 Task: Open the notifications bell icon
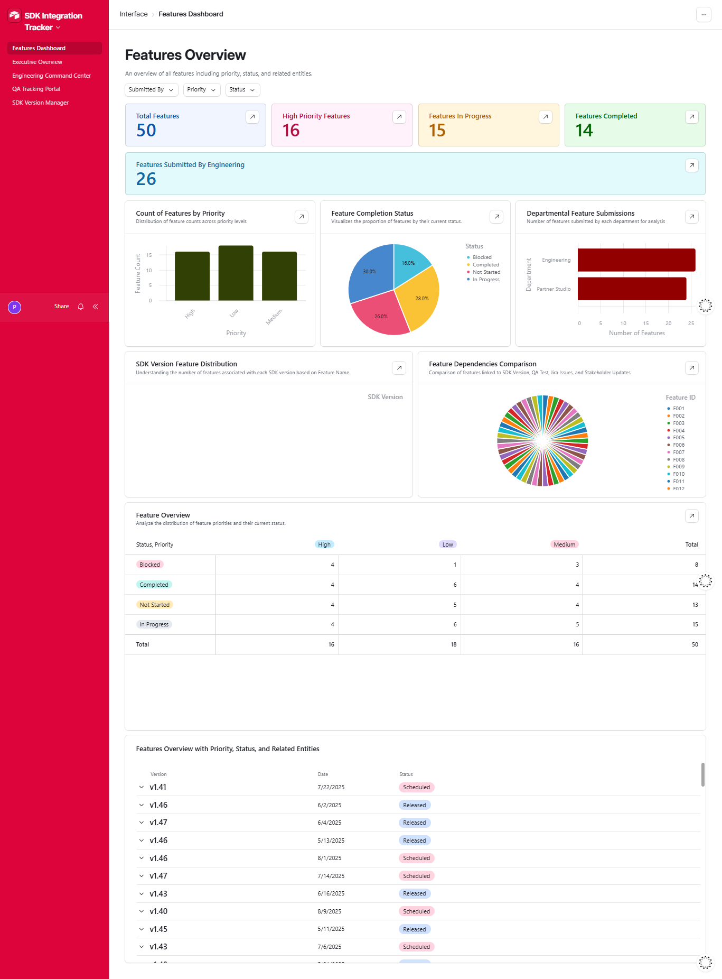coord(81,307)
